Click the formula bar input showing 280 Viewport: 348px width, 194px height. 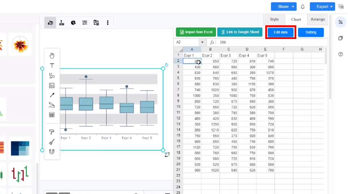(x=272, y=42)
